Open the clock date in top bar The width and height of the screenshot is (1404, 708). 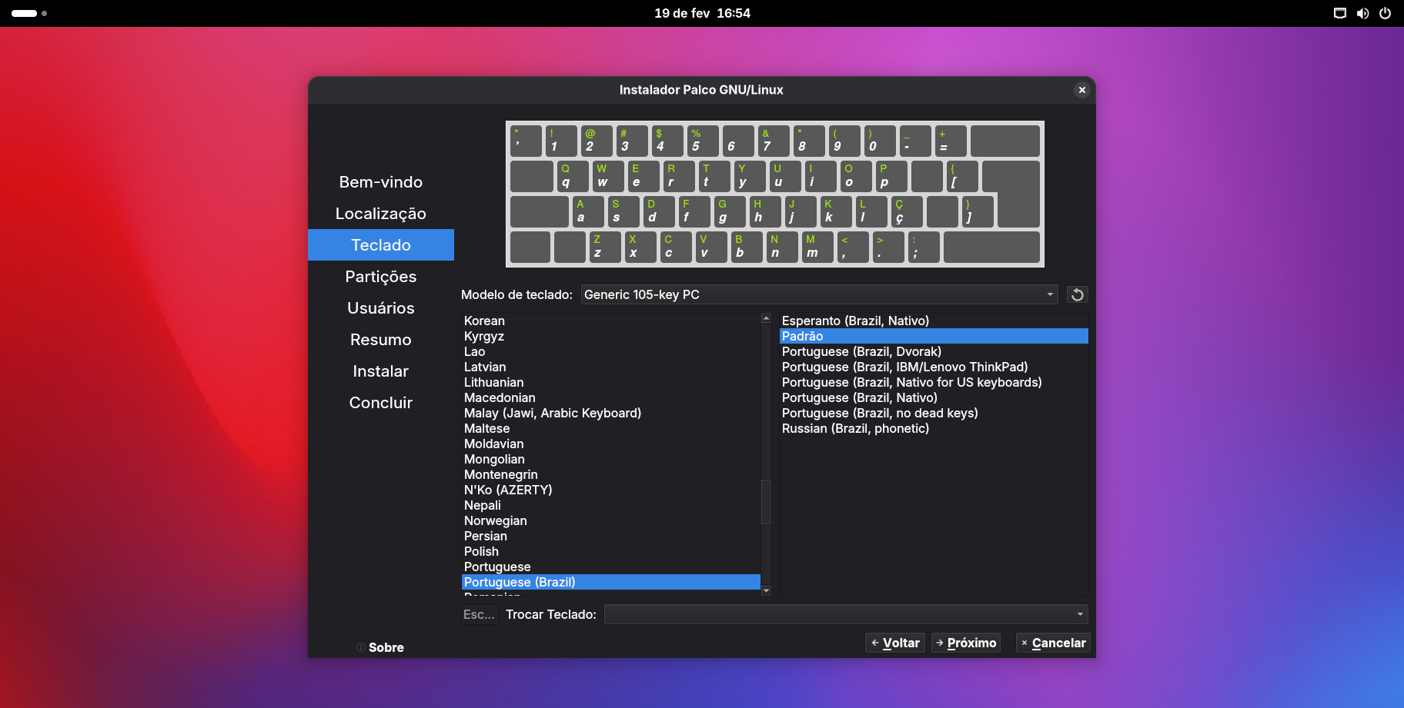point(702,13)
